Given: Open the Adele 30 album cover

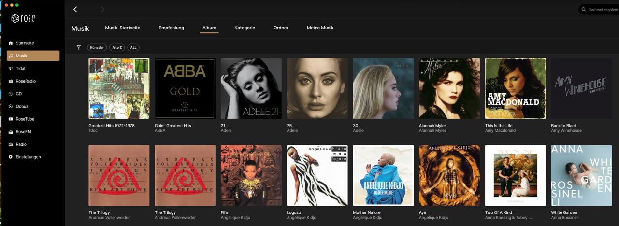Looking at the screenshot, I should [383, 88].
